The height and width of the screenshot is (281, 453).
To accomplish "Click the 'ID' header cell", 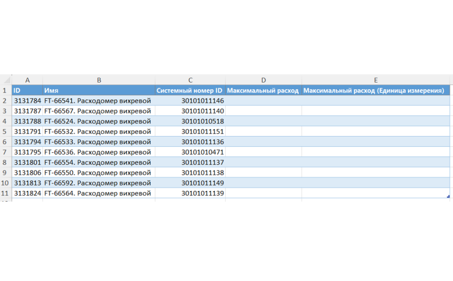I will (x=27, y=90).
